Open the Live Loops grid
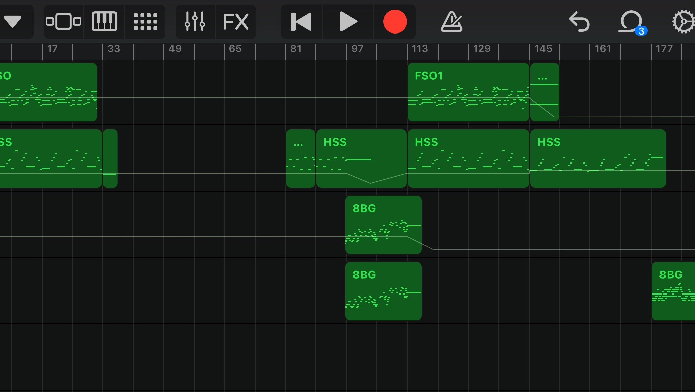The image size is (695, 392). click(145, 22)
